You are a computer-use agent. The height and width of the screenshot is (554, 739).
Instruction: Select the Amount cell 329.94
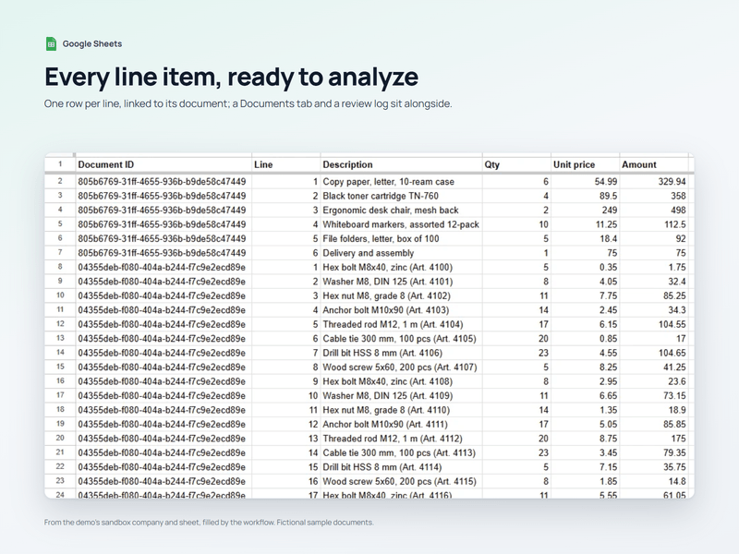654,182
